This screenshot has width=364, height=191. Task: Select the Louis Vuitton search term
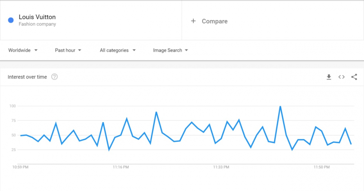pos(37,17)
